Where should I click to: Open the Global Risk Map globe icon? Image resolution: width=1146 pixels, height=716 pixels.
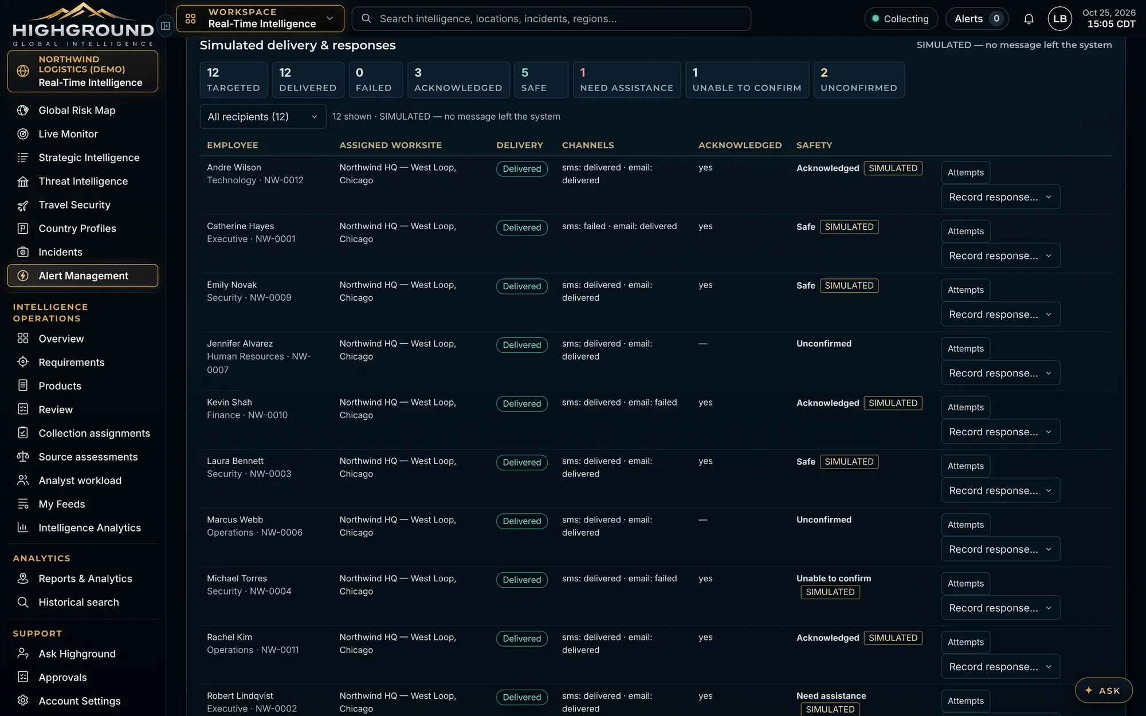(23, 110)
